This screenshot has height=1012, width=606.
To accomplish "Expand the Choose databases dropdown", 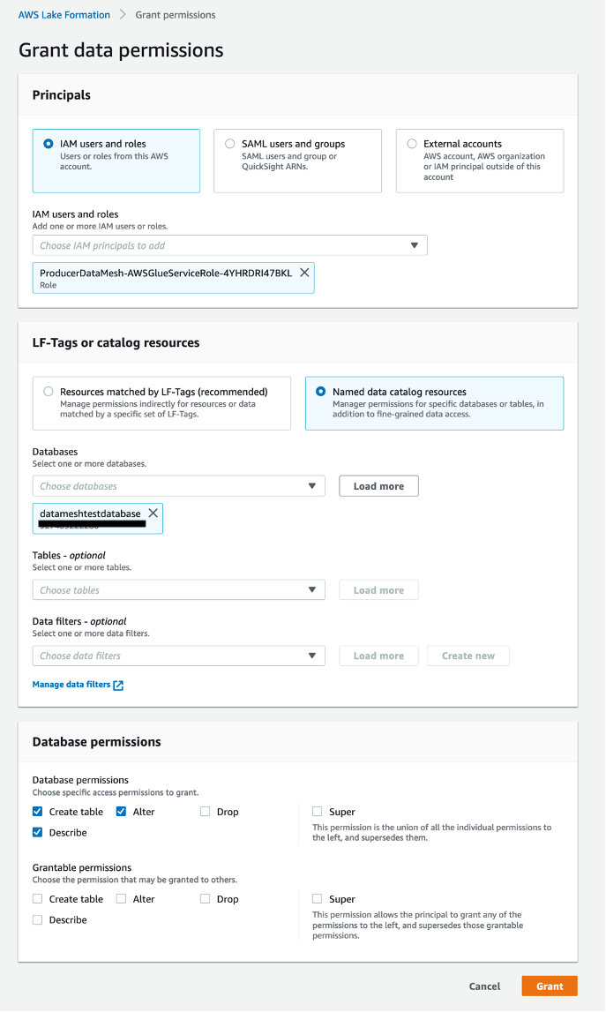I will (x=312, y=486).
